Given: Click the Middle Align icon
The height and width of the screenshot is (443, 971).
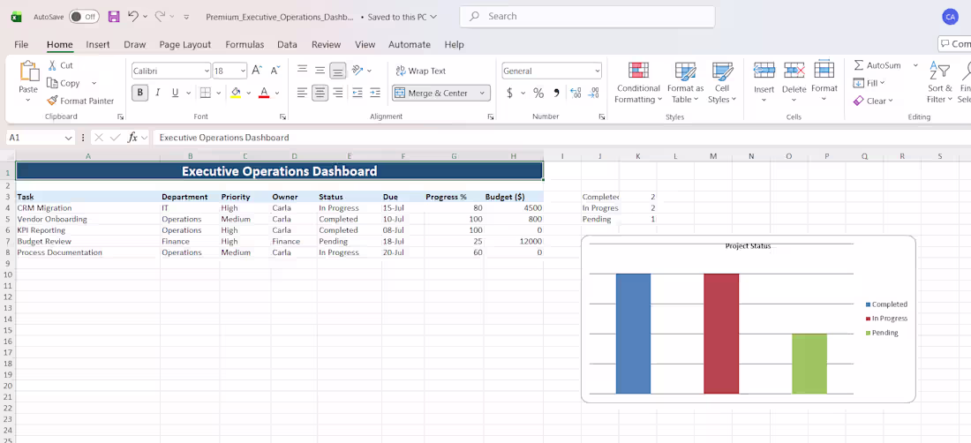Looking at the screenshot, I should point(320,71).
